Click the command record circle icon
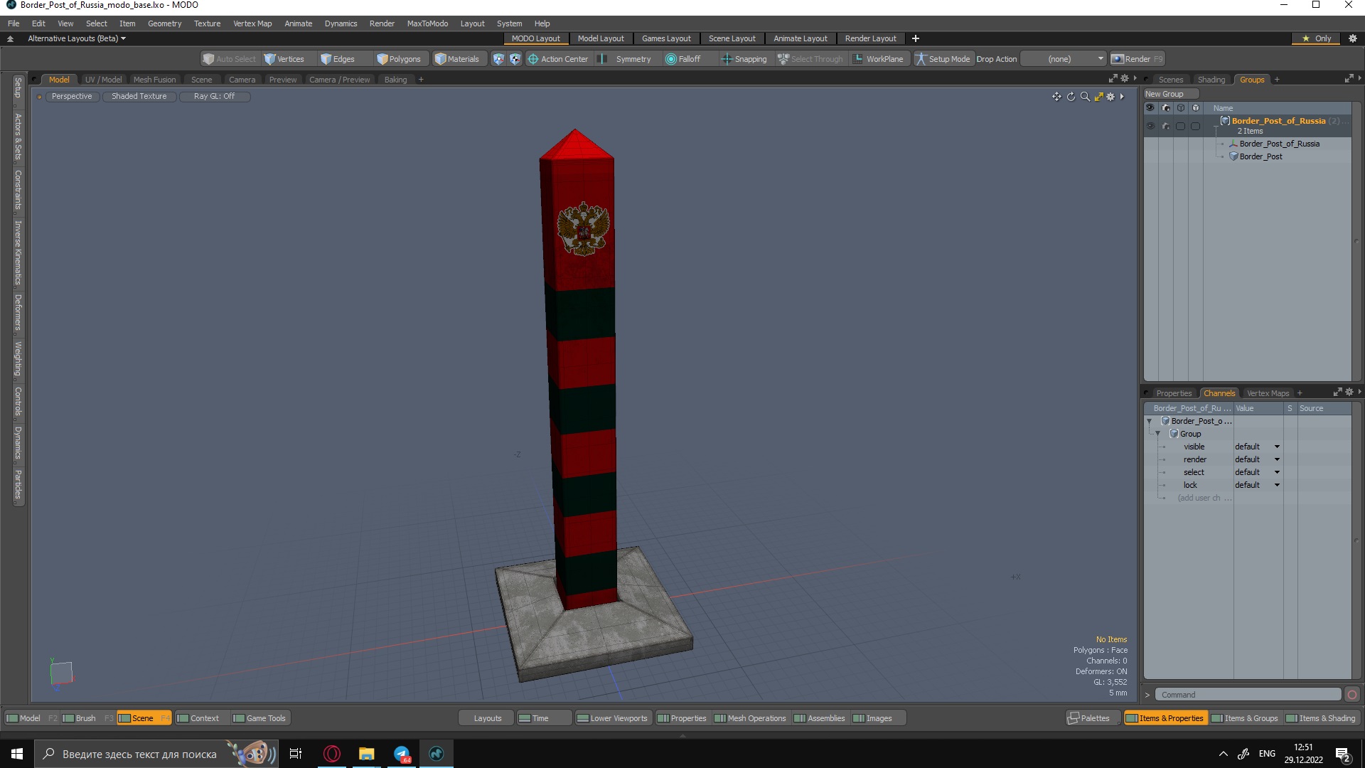The width and height of the screenshot is (1365, 768). tap(1352, 695)
